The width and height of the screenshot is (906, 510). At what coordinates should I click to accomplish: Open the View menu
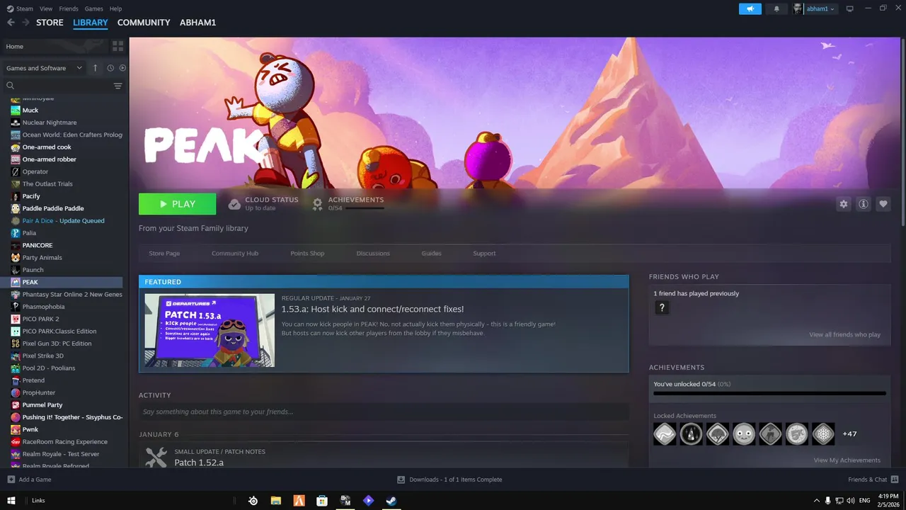(46, 8)
